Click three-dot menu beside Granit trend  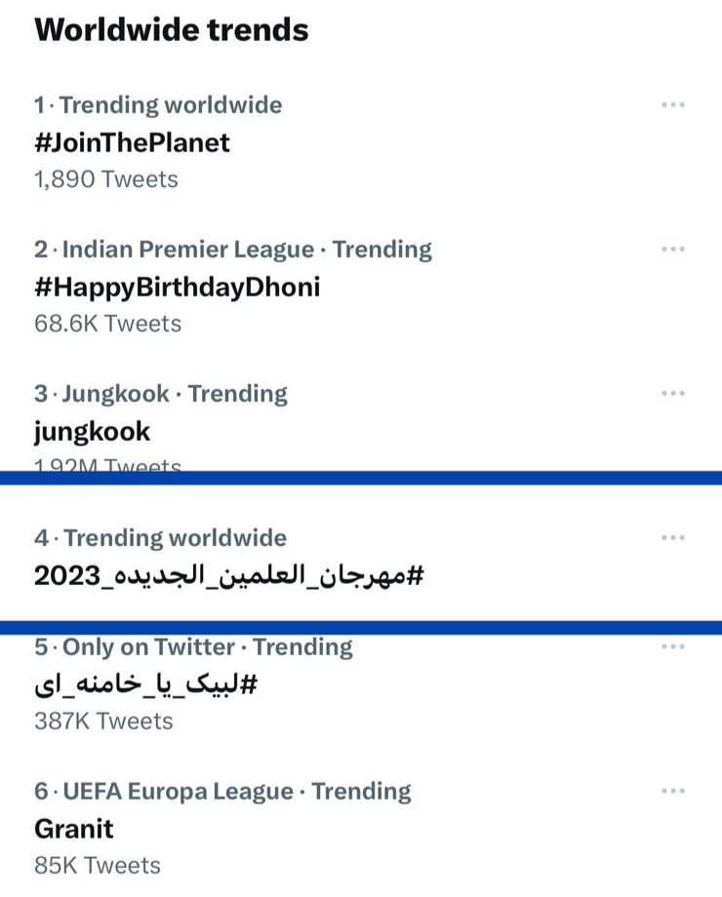pos(672,792)
